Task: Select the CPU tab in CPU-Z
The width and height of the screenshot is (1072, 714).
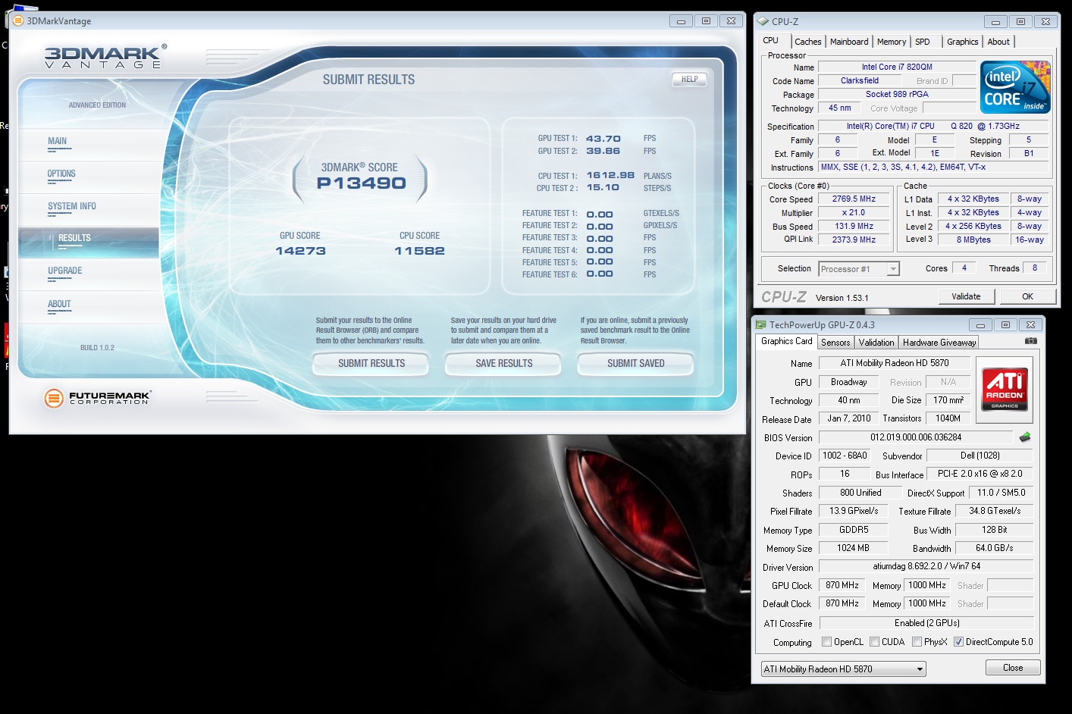Action: pyautogui.click(x=771, y=41)
